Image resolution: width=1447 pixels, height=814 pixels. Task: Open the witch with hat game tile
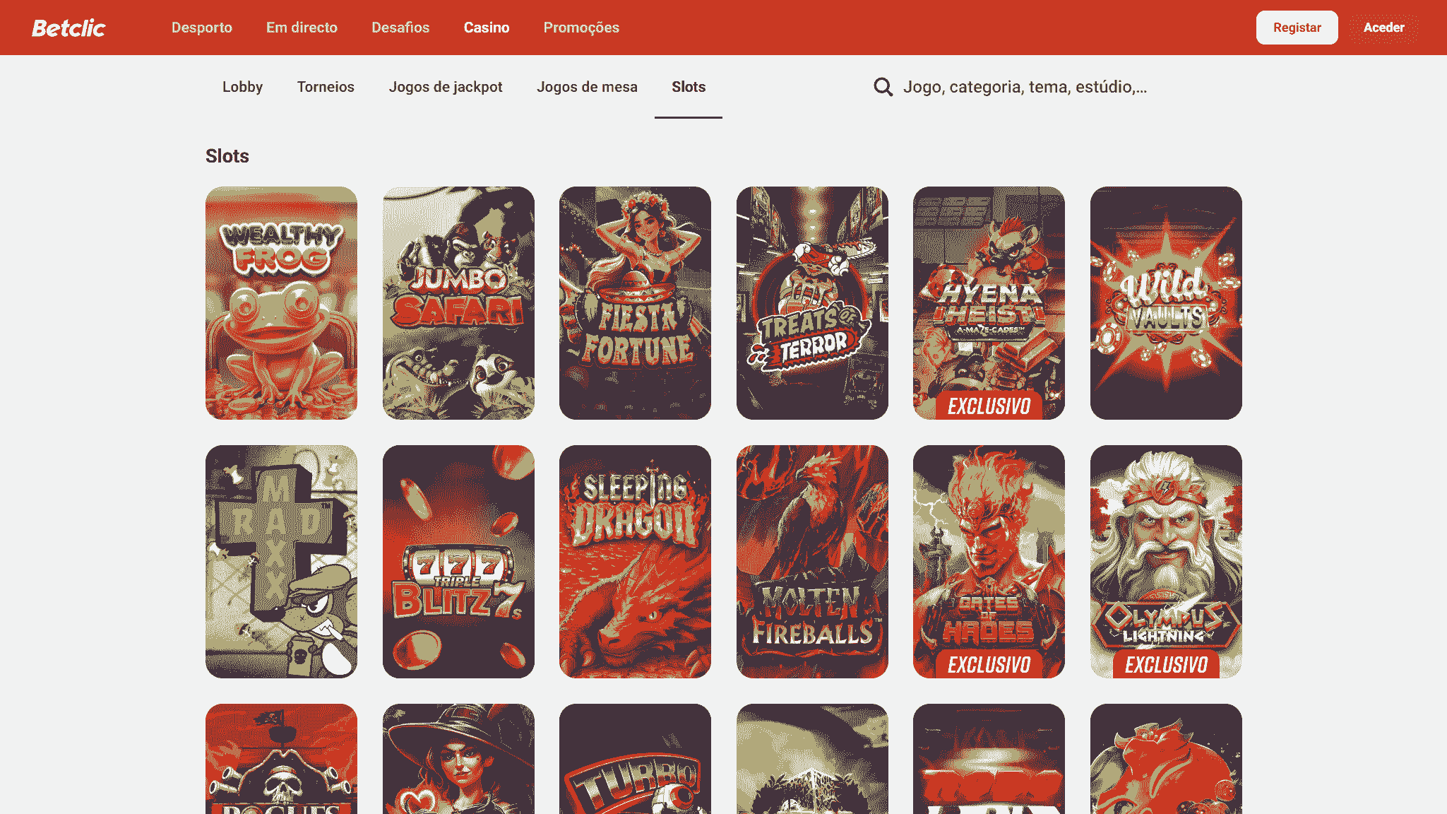point(458,759)
